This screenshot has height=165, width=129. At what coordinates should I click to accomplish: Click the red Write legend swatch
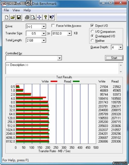[54, 81]
